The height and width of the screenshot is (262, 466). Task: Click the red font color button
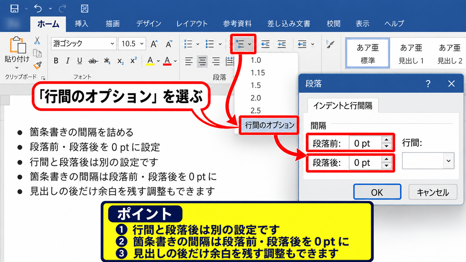[x=167, y=61]
